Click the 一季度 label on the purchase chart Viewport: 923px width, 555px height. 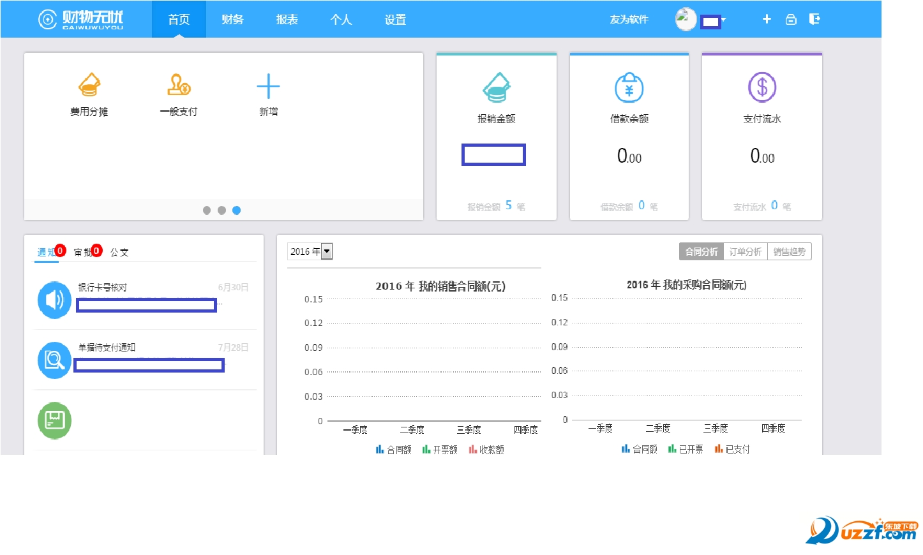[600, 428]
